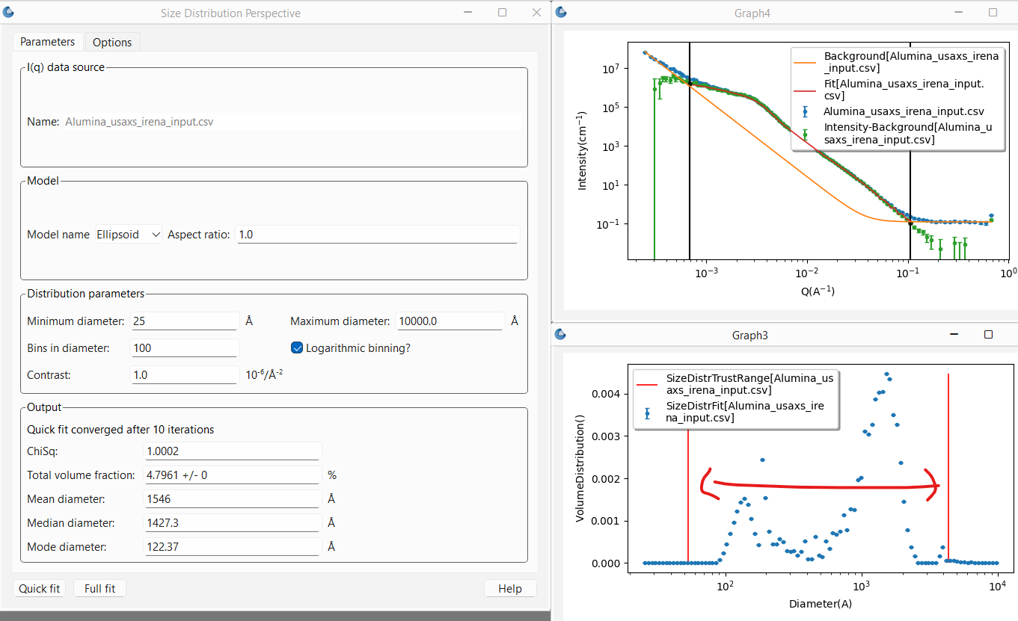1018x621 pixels.
Task: Maximize the Graph3 window
Action: [x=988, y=335]
